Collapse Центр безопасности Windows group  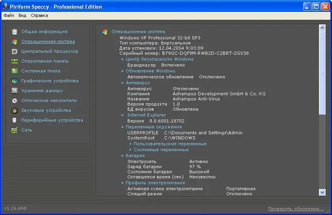point(122,59)
